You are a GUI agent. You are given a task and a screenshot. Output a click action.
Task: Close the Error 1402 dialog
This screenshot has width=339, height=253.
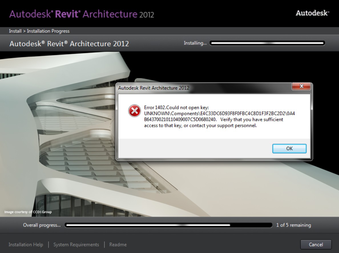pos(301,86)
